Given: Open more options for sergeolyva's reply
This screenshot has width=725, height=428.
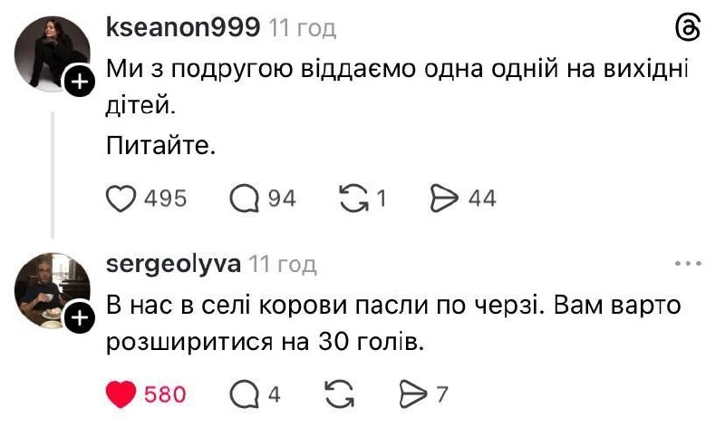Looking at the screenshot, I should (x=689, y=264).
